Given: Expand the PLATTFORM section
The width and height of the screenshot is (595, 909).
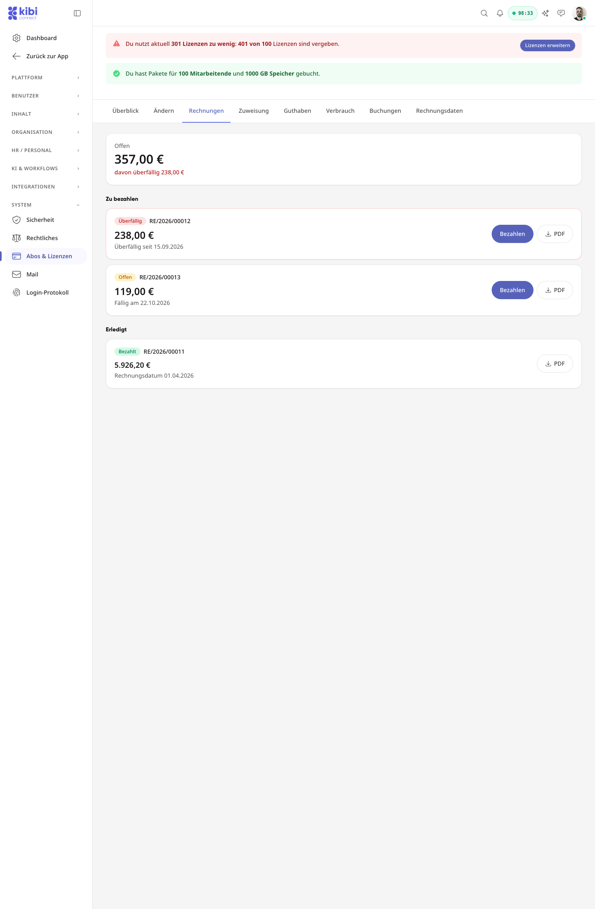Looking at the screenshot, I should tap(46, 78).
